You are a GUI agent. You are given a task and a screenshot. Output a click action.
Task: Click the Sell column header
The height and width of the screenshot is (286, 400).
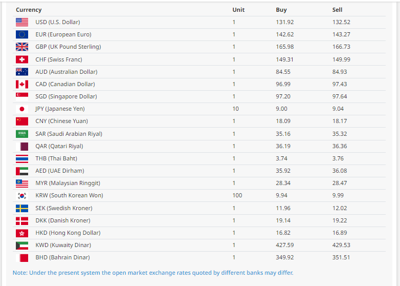[x=337, y=10]
